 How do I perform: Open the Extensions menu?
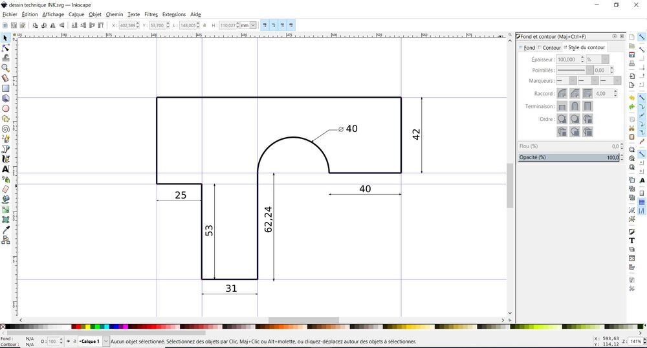173,14
